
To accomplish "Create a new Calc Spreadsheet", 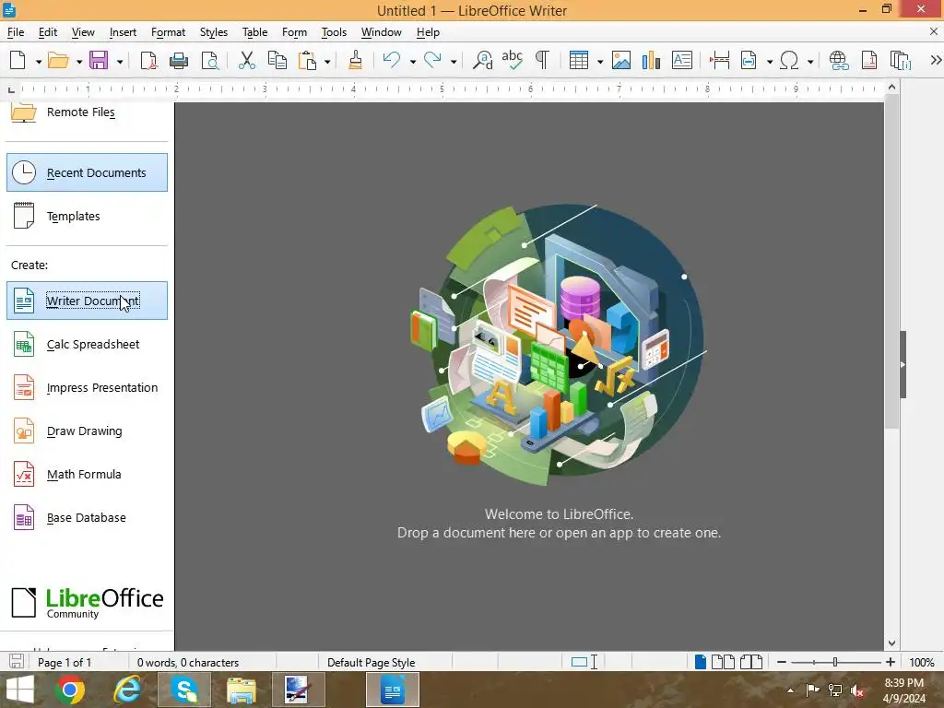I will pos(87,345).
